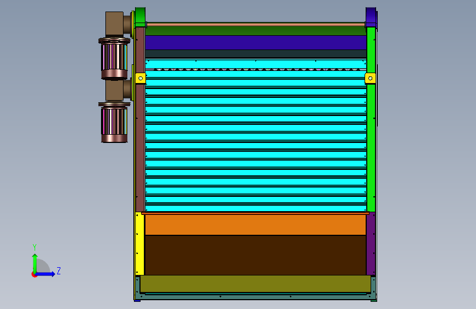This screenshot has width=476, height=309.
Task: Select the thin orange rail above orange panel
Action: click(255, 213)
